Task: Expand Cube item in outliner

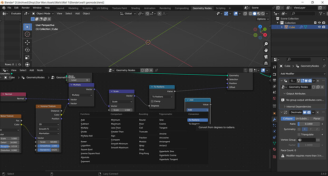Action: [x=282, y=27]
